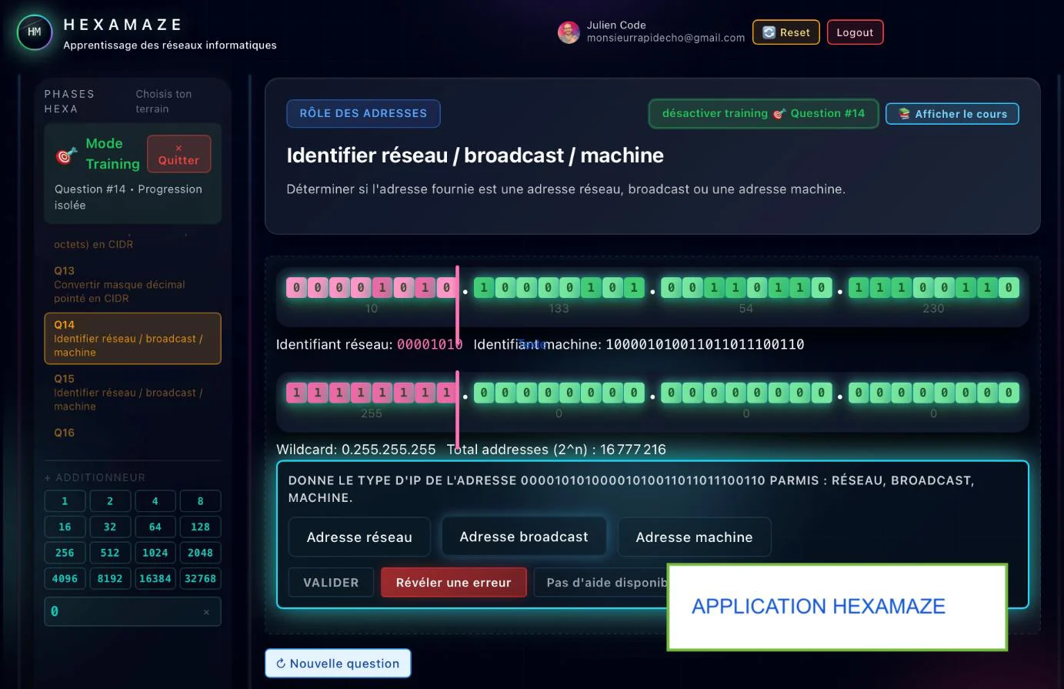The image size is (1064, 689).
Task: Quit Training mode with the Quitter button
Action: click(178, 154)
